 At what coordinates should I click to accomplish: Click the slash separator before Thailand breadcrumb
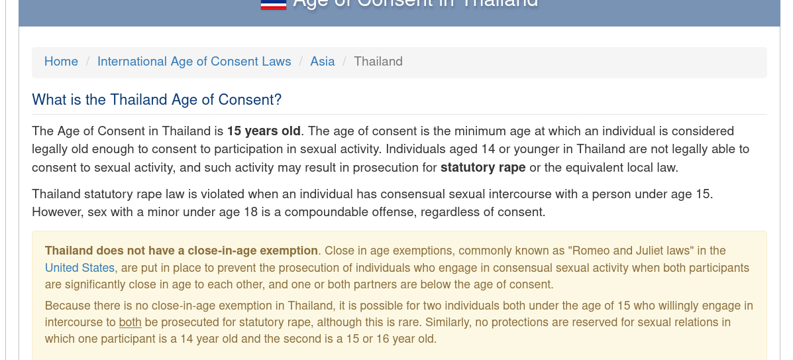tap(344, 61)
